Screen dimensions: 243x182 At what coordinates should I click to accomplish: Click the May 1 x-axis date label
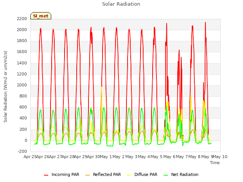coord(106,157)
